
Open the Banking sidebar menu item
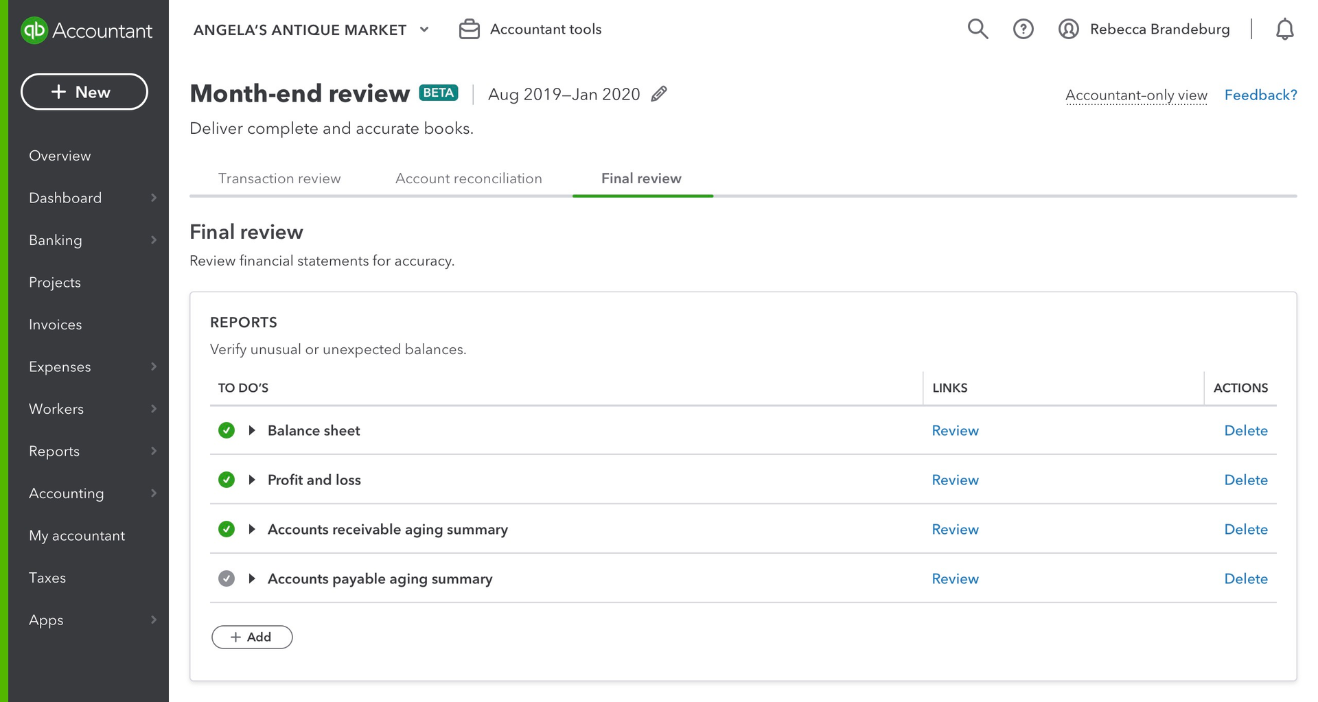tap(56, 240)
